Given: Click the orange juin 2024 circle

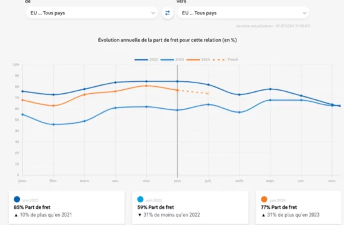Looking at the screenshot, I should point(264,199).
